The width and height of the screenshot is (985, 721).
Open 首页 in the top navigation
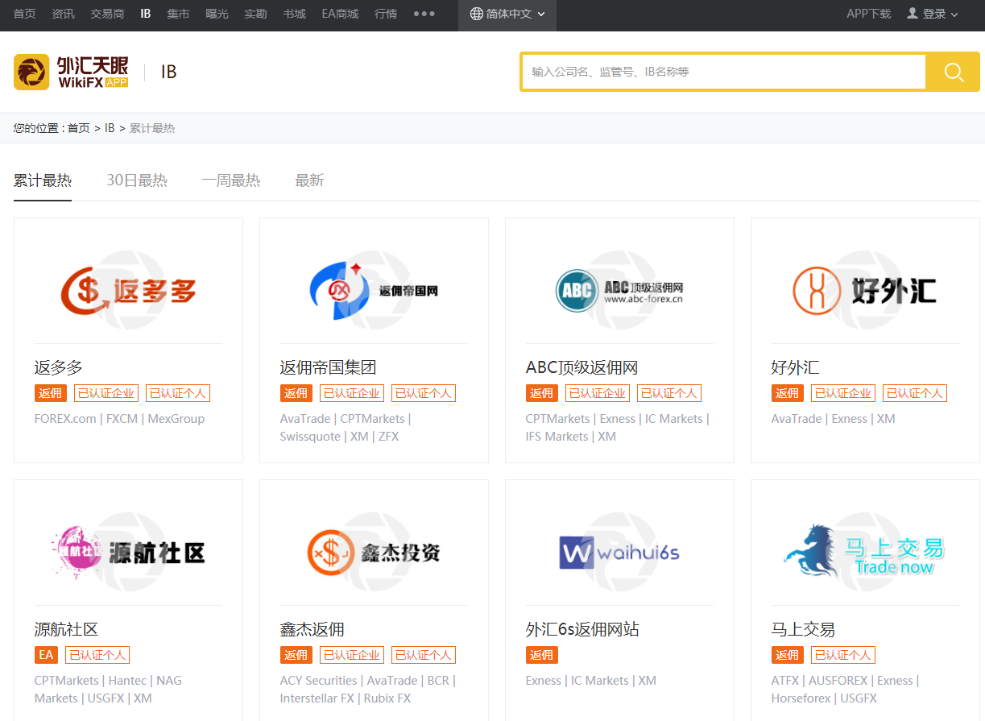(x=25, y=14)
